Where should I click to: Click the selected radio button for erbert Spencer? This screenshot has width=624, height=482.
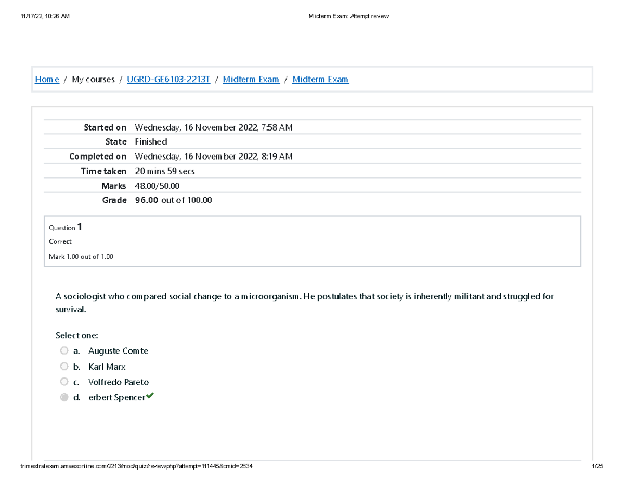[x=64, y=398]
